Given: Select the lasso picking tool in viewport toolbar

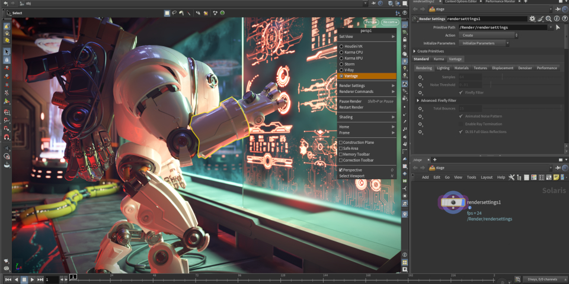Looking at the screenshot, I should 175,13.
